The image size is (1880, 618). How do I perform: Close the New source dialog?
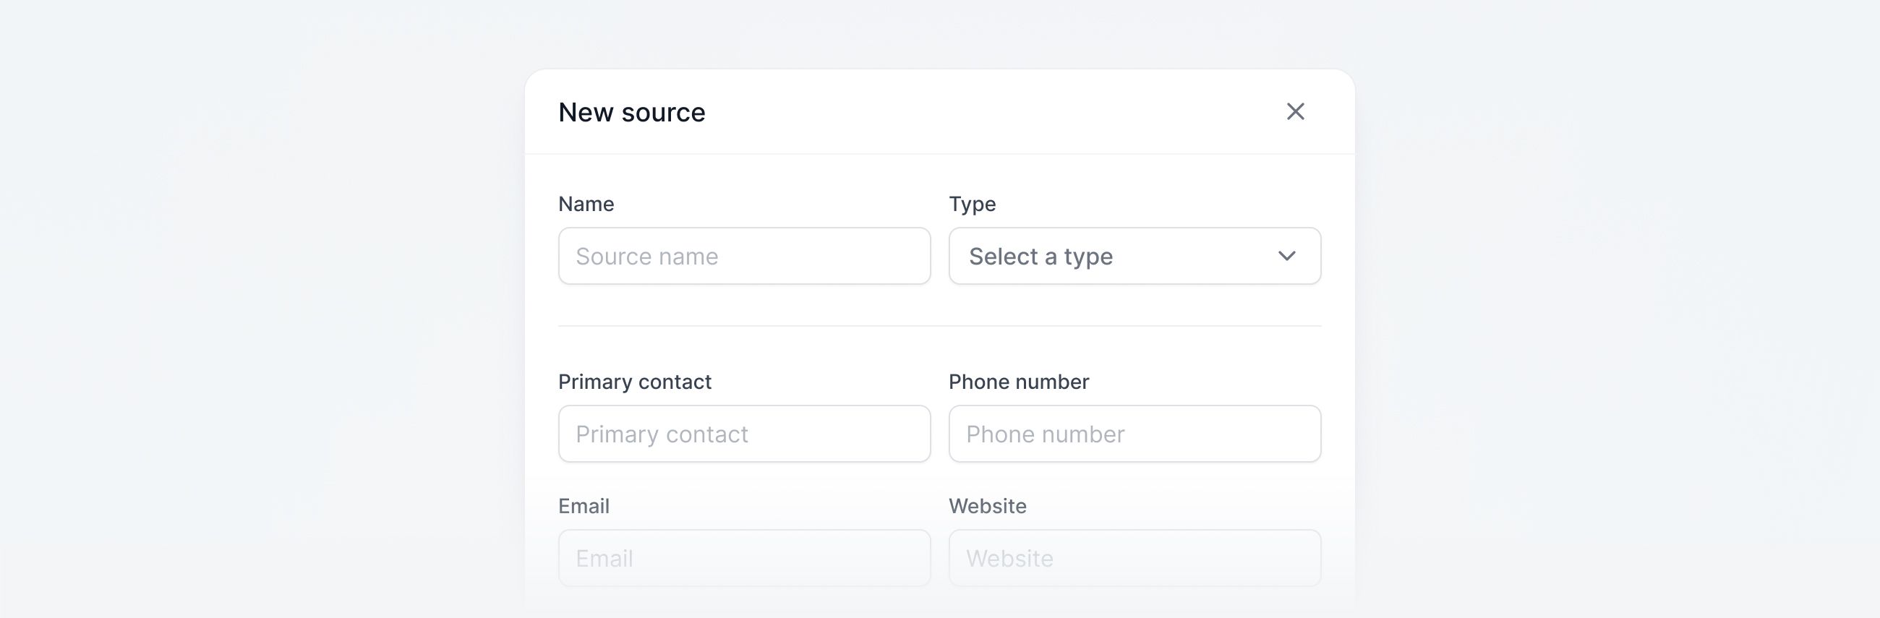1295,111
